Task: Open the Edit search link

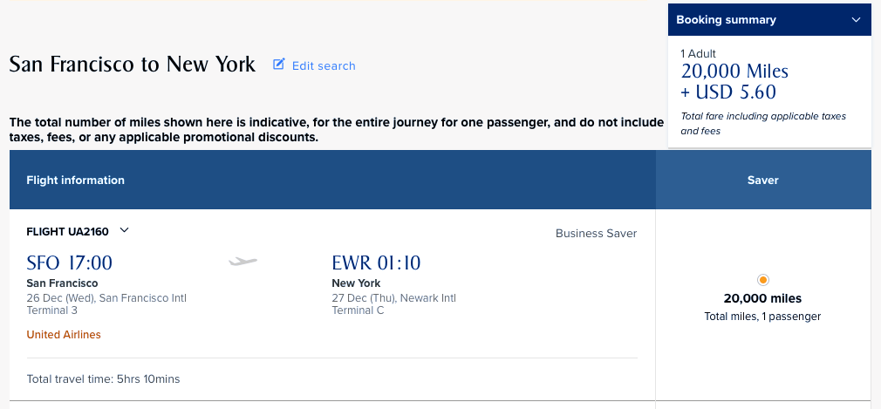Action: (x=324, y=65)
